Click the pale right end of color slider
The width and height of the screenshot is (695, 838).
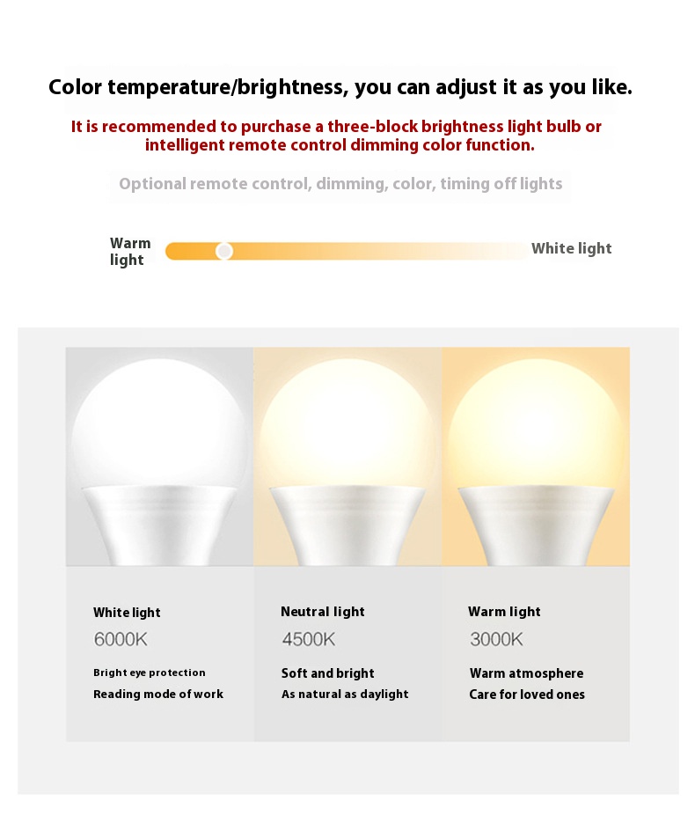point(508,251)
